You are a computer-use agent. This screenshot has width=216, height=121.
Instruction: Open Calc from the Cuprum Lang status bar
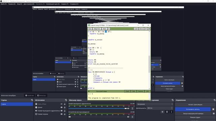click(x=134, y=91)
